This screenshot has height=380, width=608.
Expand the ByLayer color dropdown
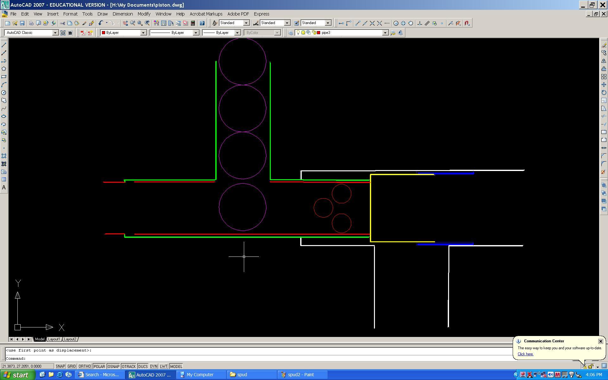click(x=143, y=33)
